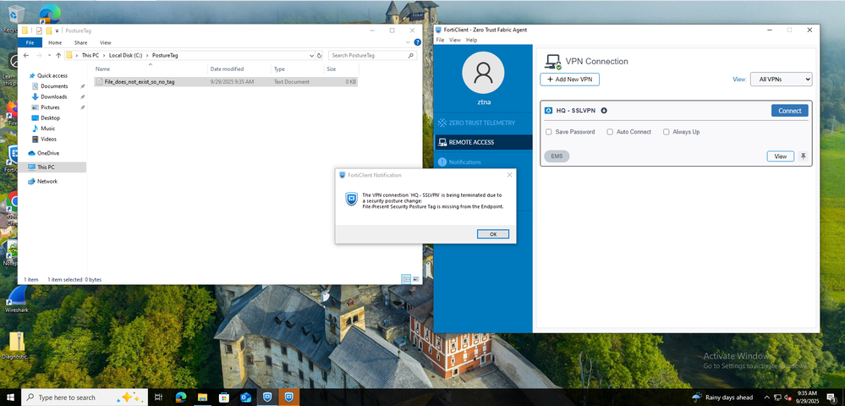Image resolution: width=845 pixels, height=406 pixels.
Task: Refresh the PostureTag folder address bar
Action: pyautogui.click(x=318, y=55)
